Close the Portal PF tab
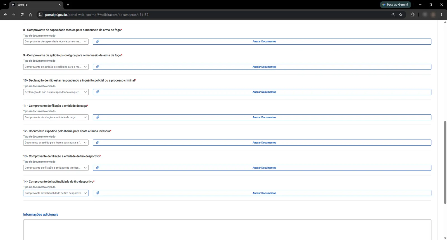 60,5
